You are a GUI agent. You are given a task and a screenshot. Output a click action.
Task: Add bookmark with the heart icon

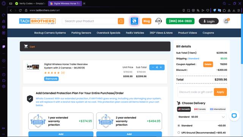pyautogui.click(x=208, y=10)
